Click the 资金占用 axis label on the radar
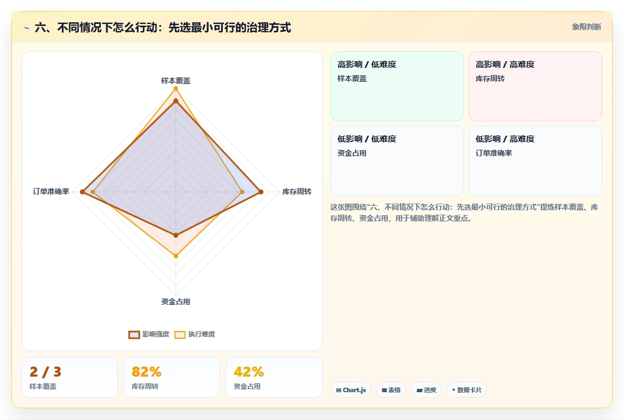The image size is (624, 420). (175, 302)
